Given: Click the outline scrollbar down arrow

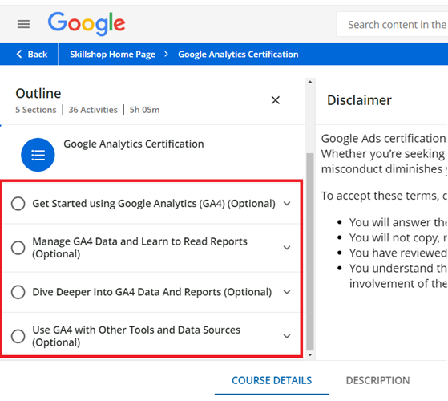Looking at the screenshot, I should 310,354.
